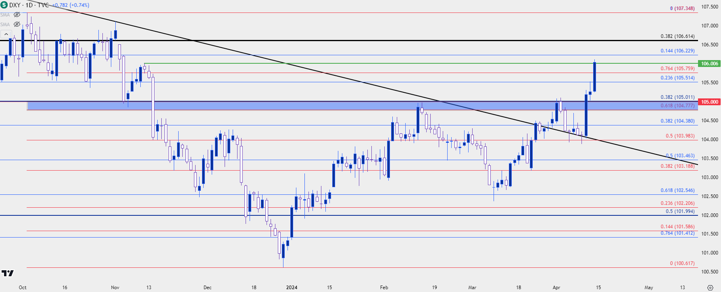Click the 0.5 (103.463) Fibonacci label
This screenshot has height=292, width=721.
[680, 156]
